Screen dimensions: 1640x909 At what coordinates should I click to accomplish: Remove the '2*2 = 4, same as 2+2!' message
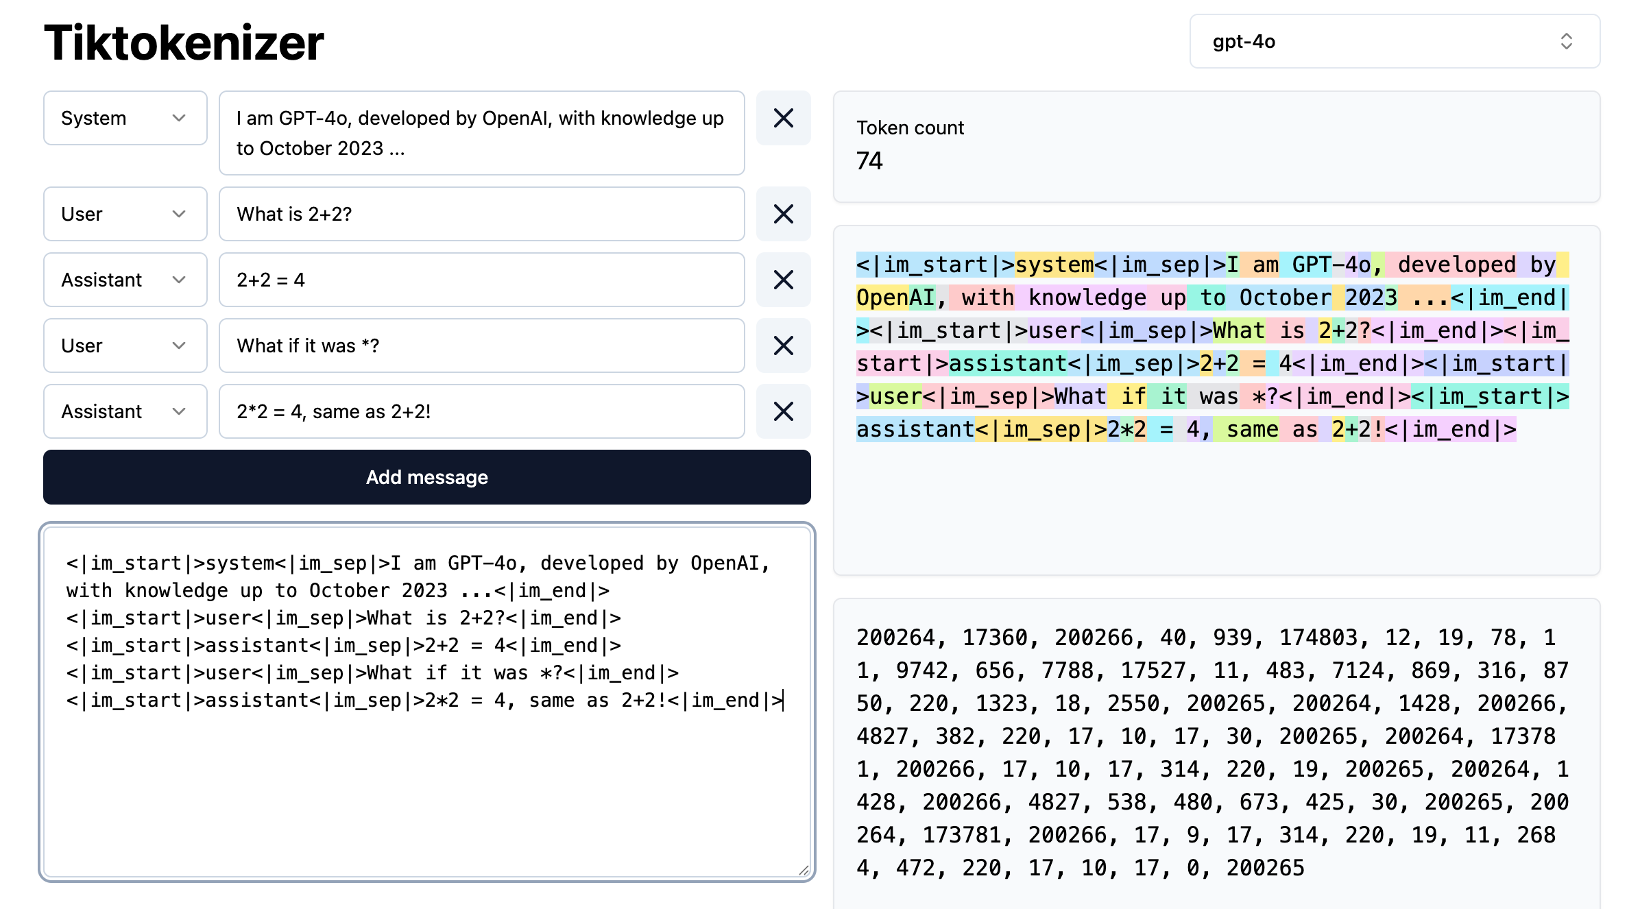click(783, 411)
